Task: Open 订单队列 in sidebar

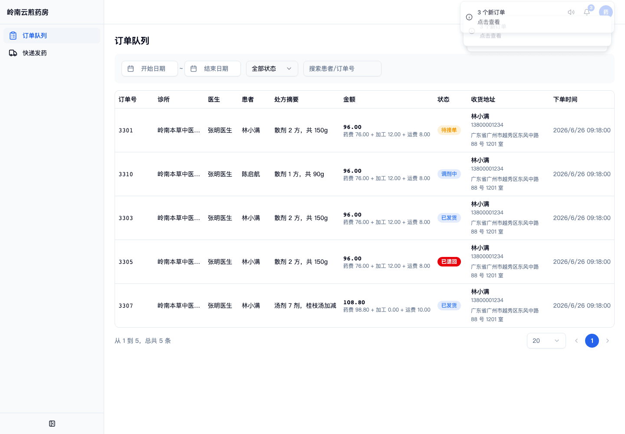Action: pos(52,36)
